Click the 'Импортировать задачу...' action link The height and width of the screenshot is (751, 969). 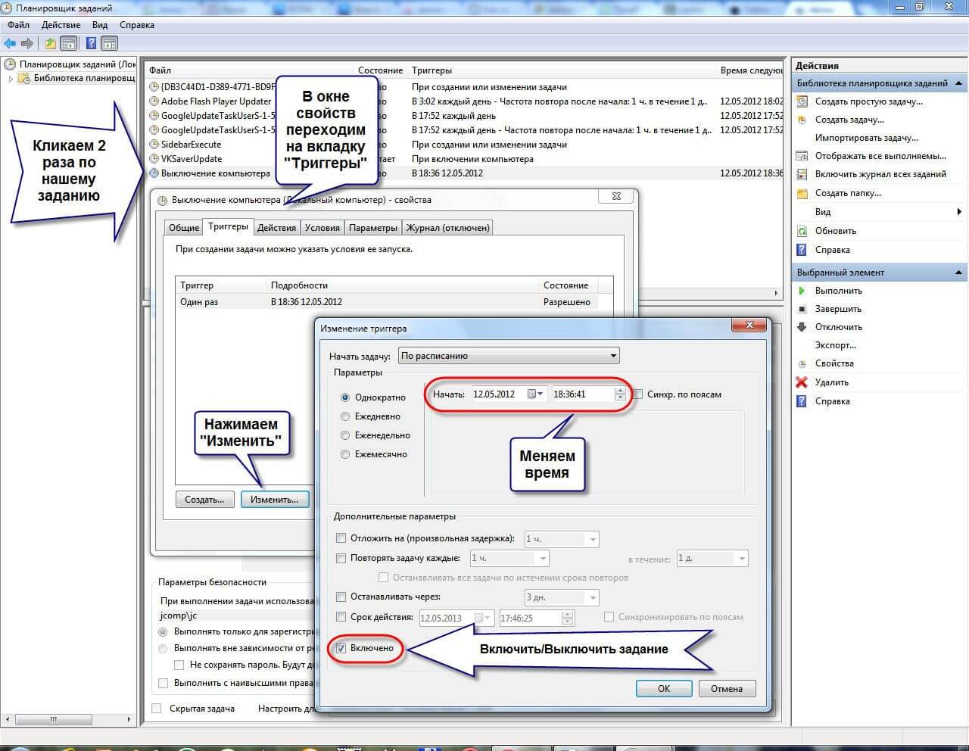pos(866,138)
